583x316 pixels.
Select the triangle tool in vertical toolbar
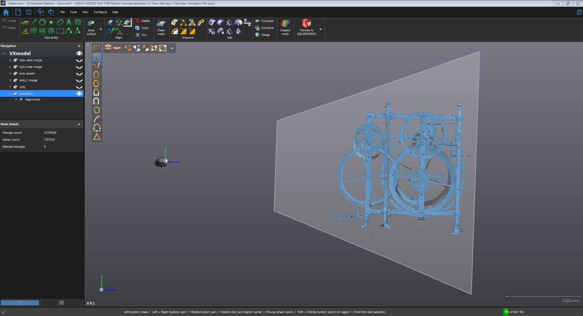[97, 137]
